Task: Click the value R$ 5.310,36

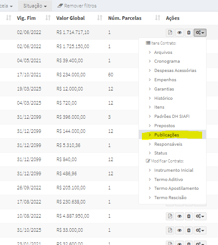Action: (x=69, y=145)
